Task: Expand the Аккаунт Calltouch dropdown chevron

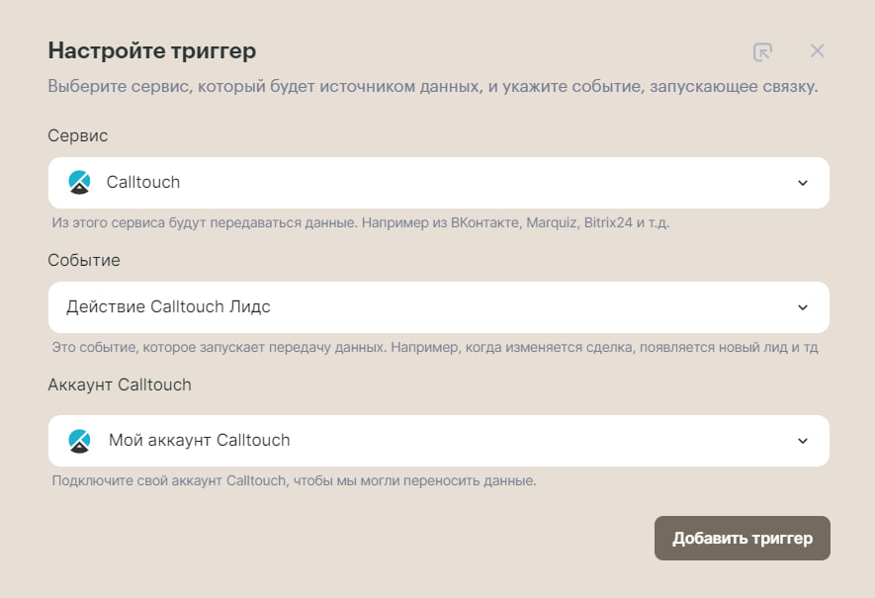Action: pos(803,441)
